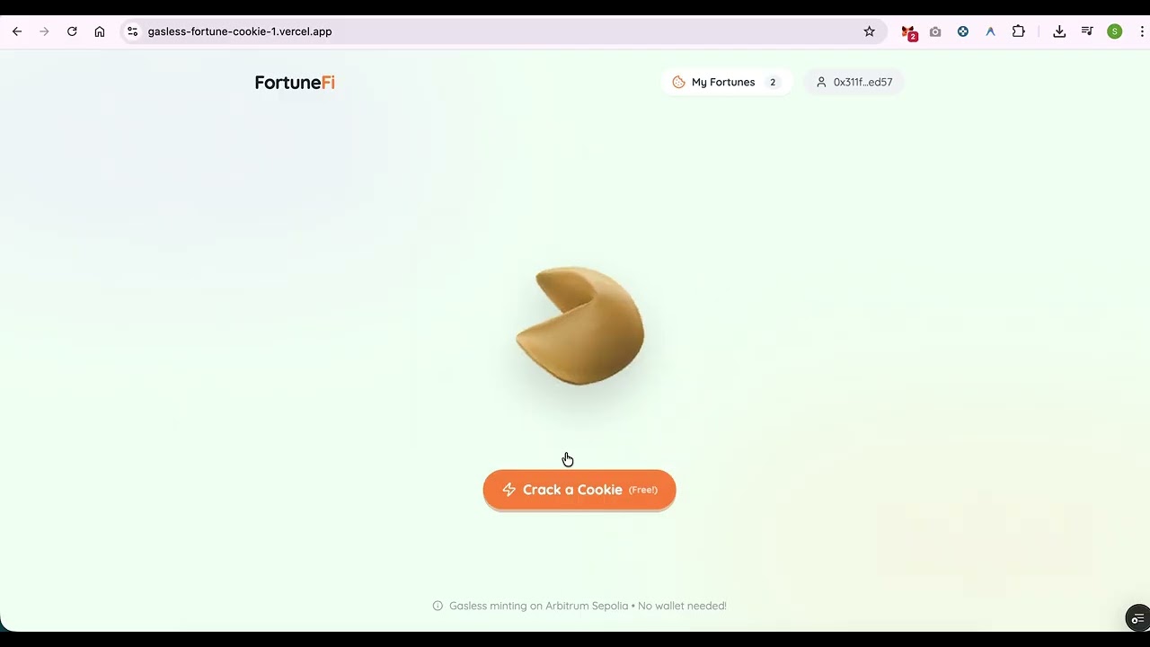Open the red extension with badge 2
The image size is (1150, 647).
(908, 32)
